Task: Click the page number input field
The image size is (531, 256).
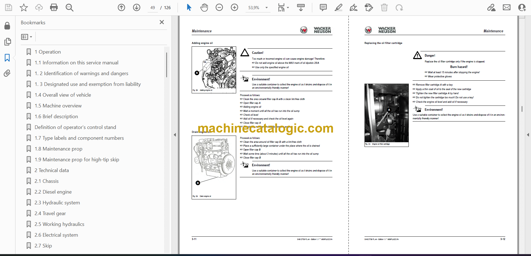Action: 153,8
